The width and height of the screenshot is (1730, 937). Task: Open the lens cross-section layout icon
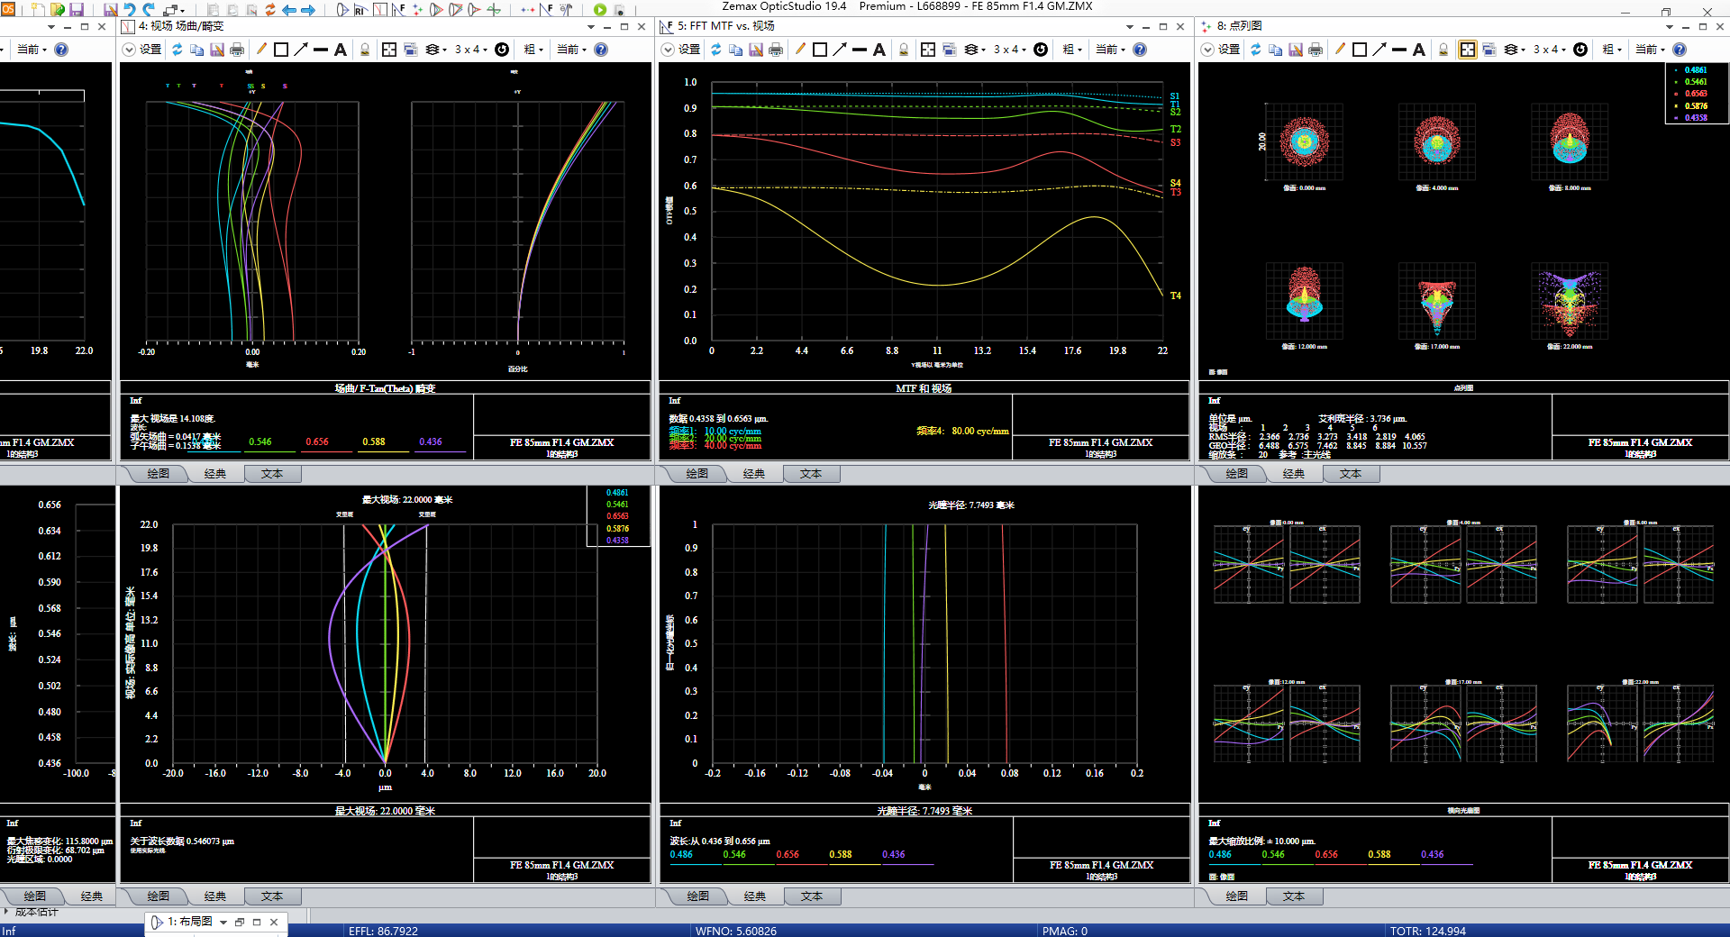click(x=342, y=10)
